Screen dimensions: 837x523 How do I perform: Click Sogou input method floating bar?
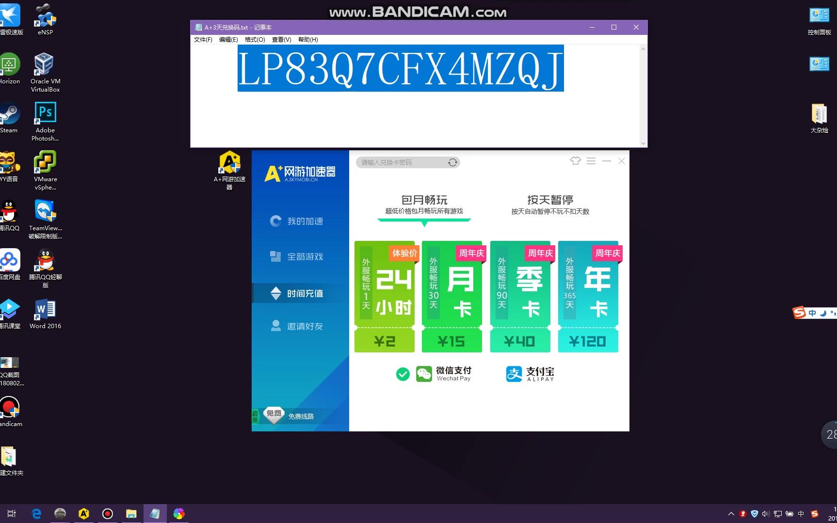[815, 313]
